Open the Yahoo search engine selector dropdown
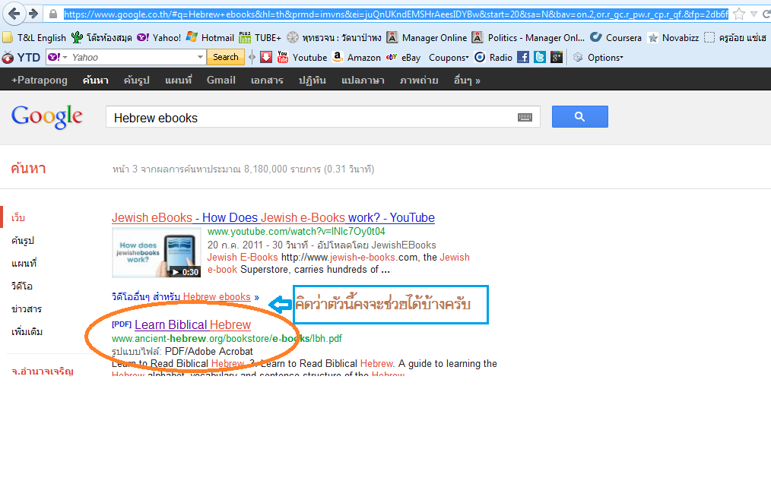This screenshot has height=484, width=771. coord(58,58)
